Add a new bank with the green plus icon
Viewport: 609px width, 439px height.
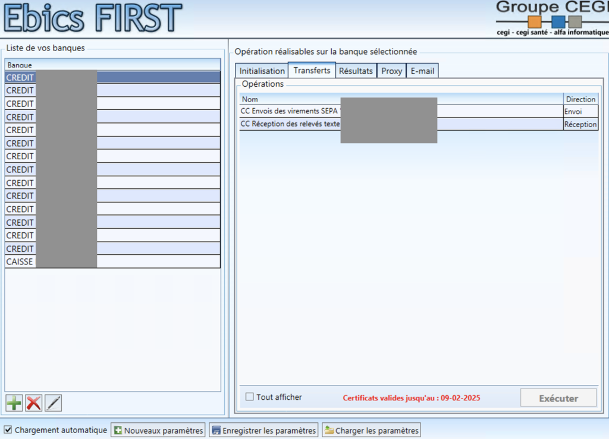14,403
